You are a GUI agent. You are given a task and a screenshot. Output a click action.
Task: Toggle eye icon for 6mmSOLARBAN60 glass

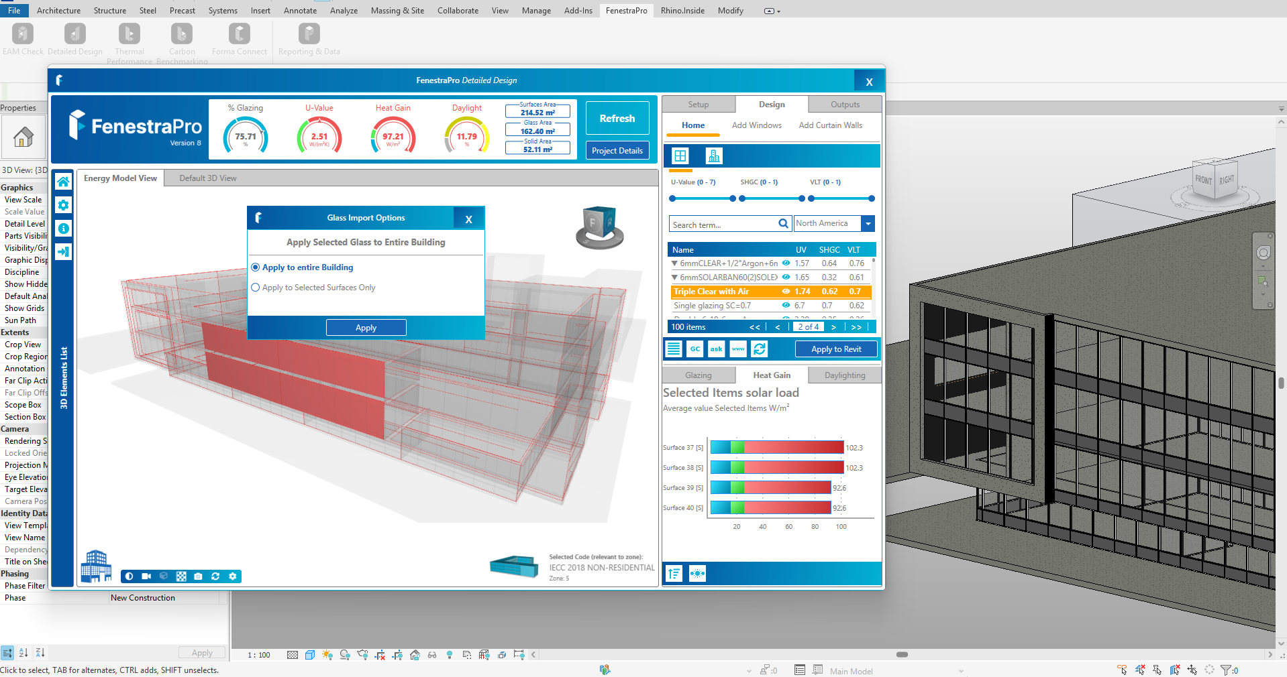point(786,277)
